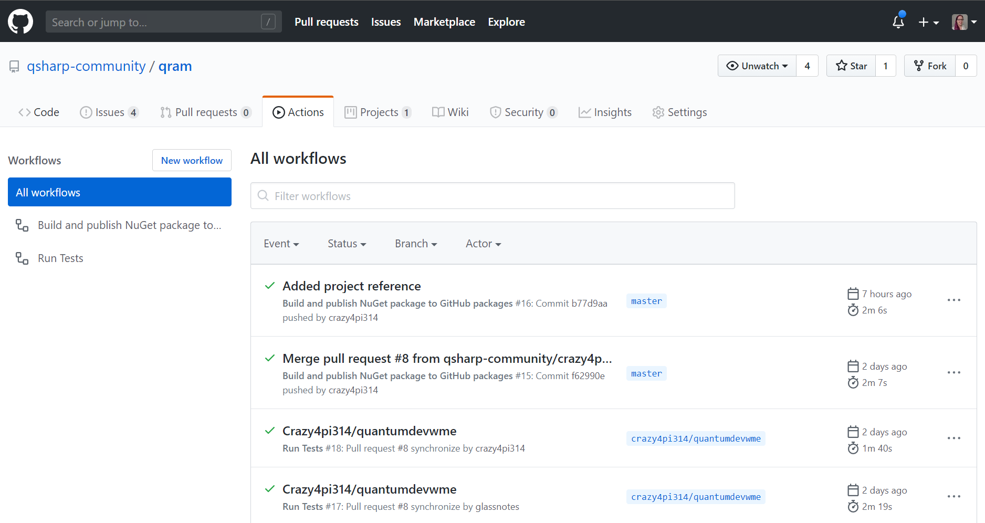Open the GitHub home logo
This screenshot has height=523, width=985.
pos(20,22)
